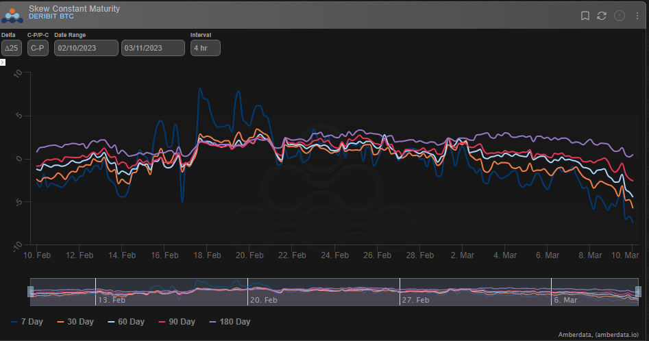This screenshot has width=649, height=341.
Task: Click the DERIBIT BTC subtitle
Action: 51,16
